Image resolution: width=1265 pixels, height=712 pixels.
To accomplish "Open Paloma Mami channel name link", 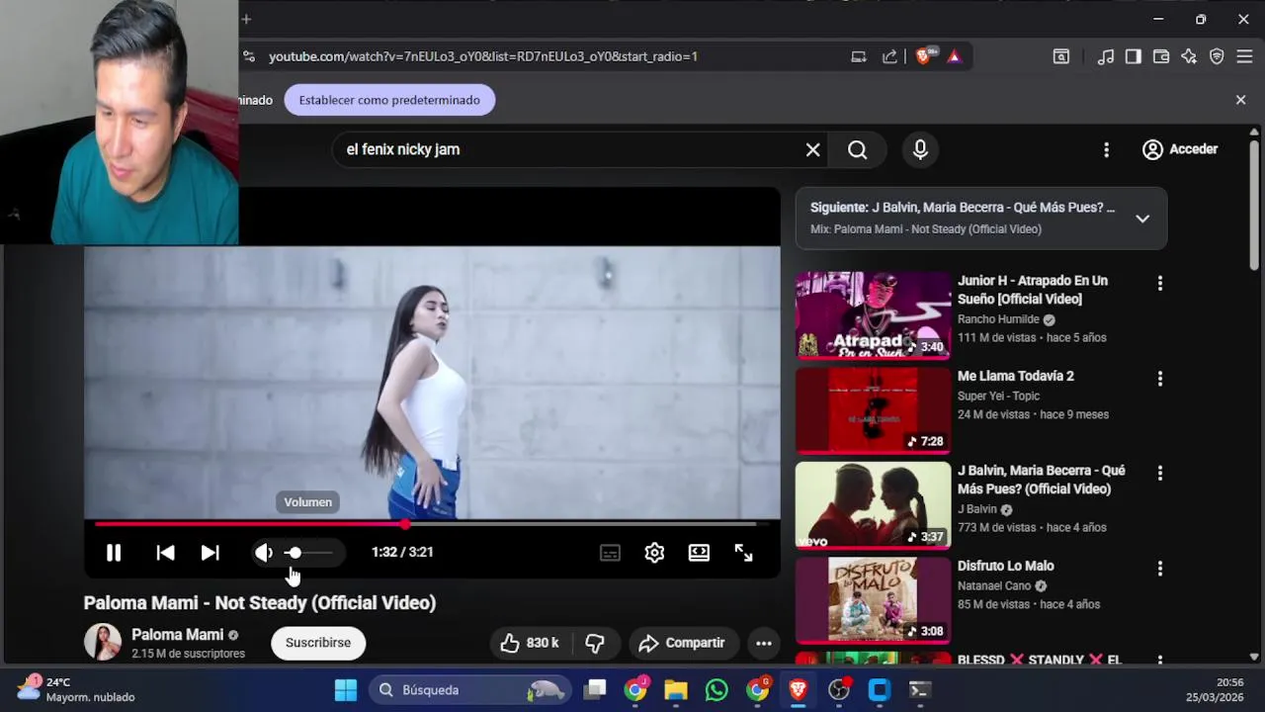I will click(178, 635).
